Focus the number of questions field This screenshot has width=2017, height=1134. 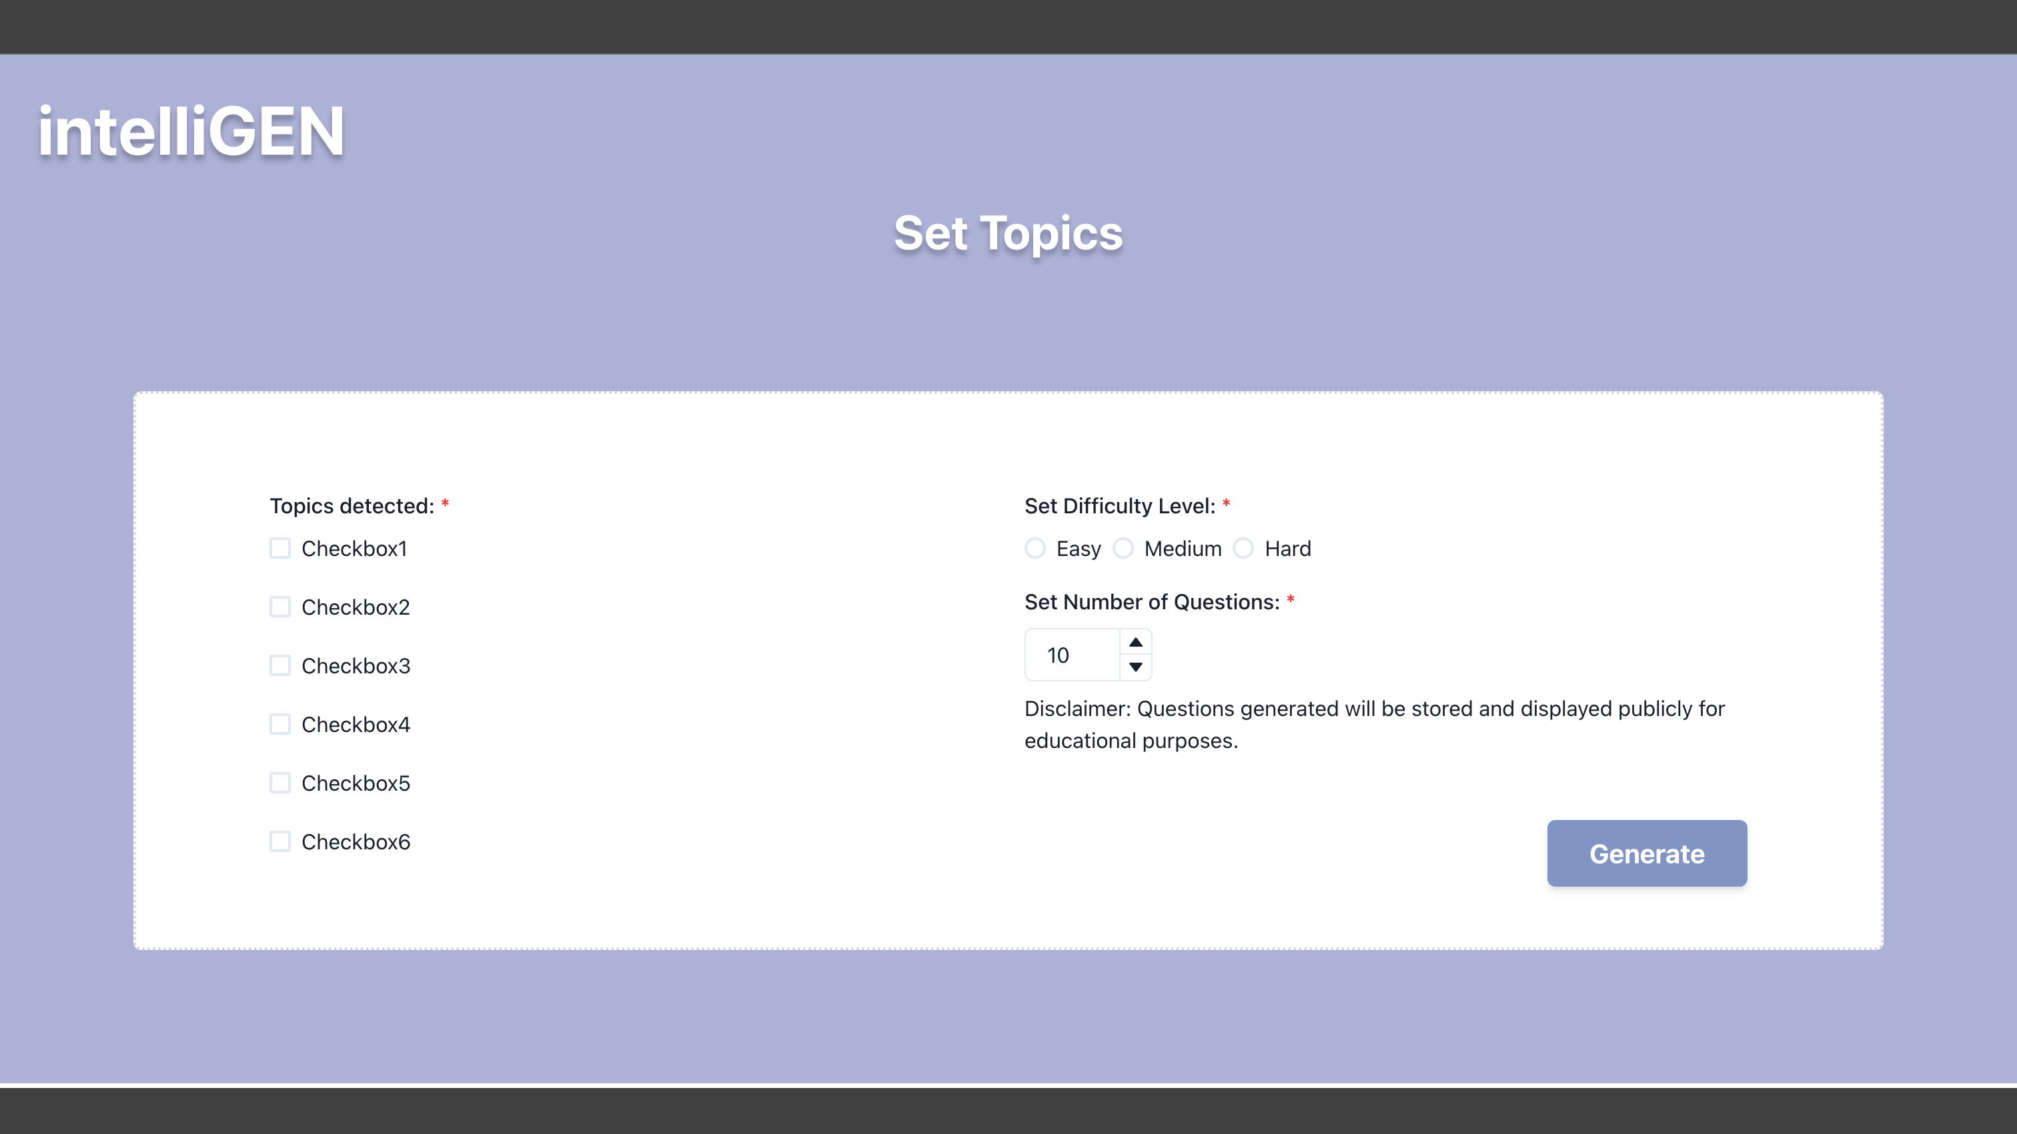coord(1073,655)
